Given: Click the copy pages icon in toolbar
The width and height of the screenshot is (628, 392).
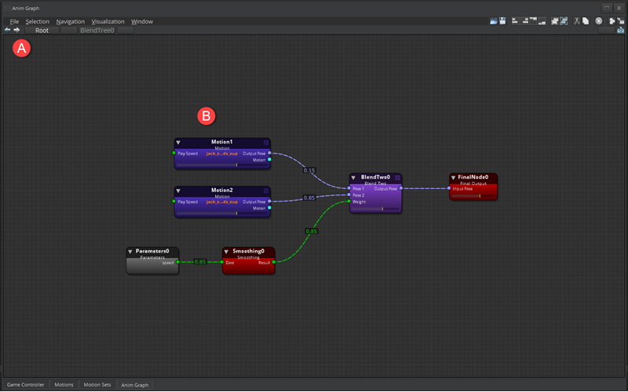Looking at the screenshot, I should point(586,21).
